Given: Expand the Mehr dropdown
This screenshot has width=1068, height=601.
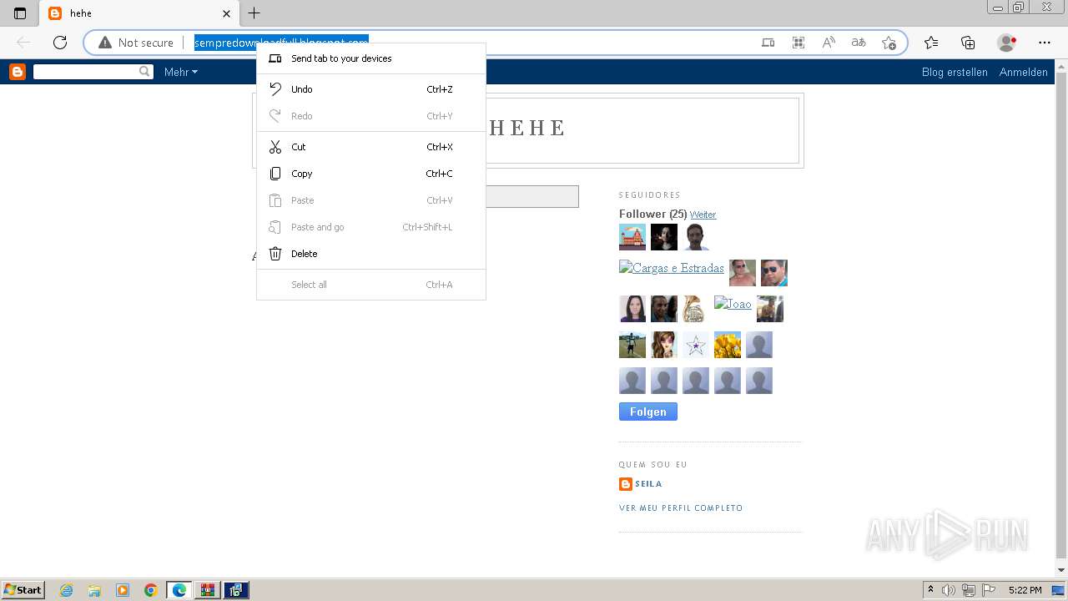Looking at the screenshot, I should 181,72.
